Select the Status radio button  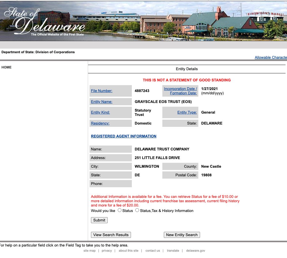(x=119, y=210)
